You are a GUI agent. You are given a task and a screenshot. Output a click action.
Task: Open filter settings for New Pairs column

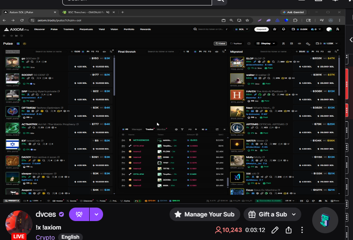click(111, 52)
